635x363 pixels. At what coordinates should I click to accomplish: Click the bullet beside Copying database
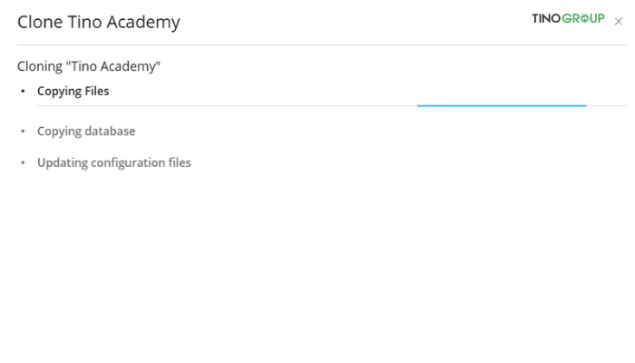23,131
